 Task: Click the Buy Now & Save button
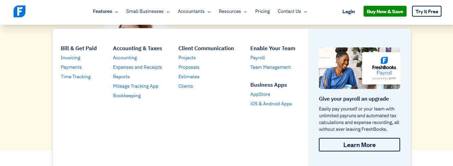tap(385, 11)
